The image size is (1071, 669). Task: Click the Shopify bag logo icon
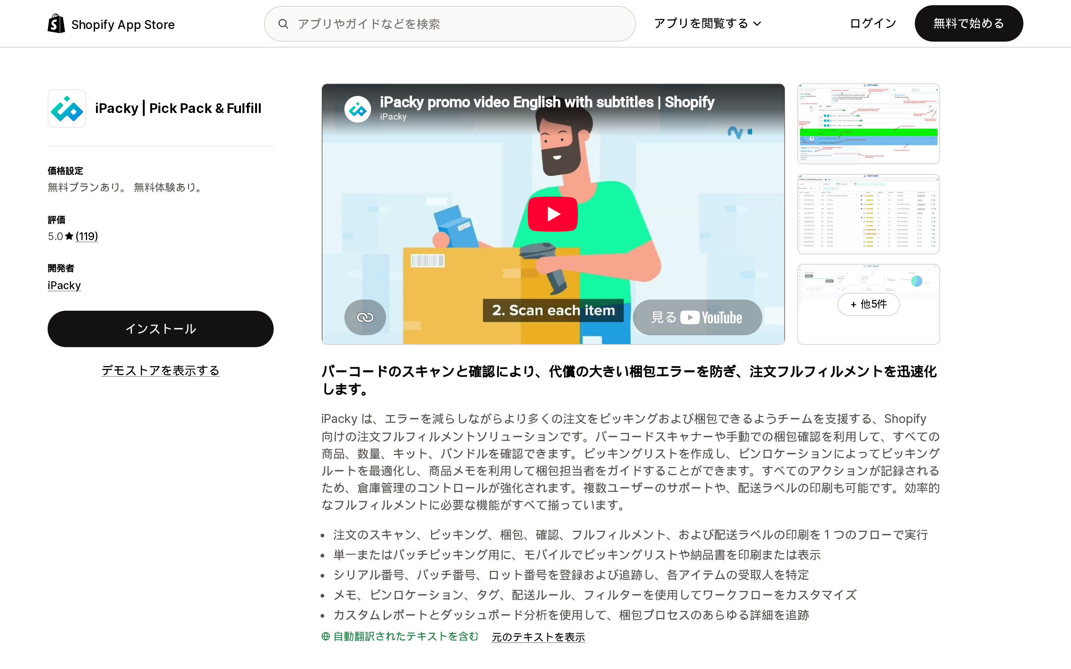(56, 23)
